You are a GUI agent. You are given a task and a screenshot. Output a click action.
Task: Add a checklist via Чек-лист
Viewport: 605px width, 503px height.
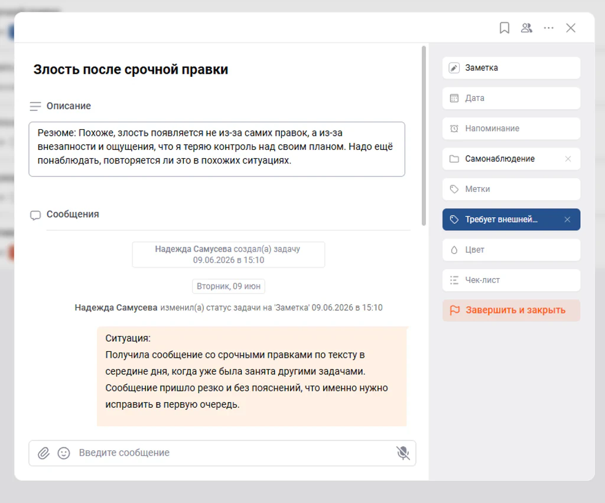click(x=511, y=280)
